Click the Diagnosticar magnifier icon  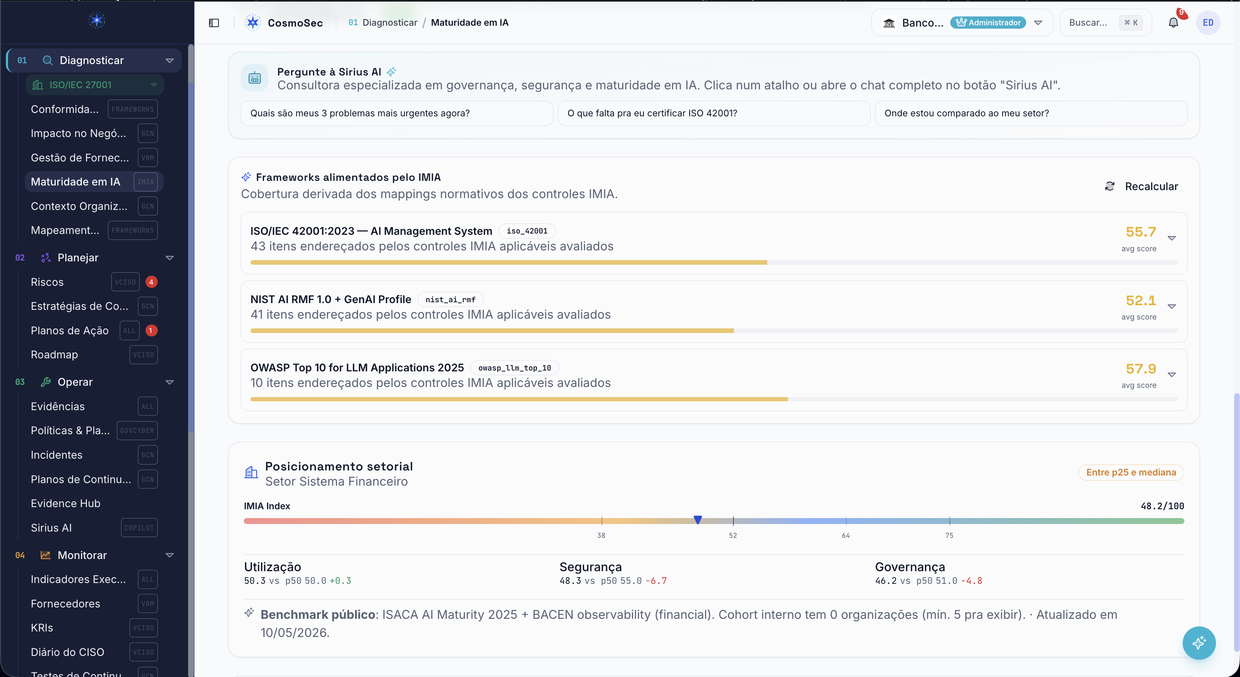pos(48,60)
